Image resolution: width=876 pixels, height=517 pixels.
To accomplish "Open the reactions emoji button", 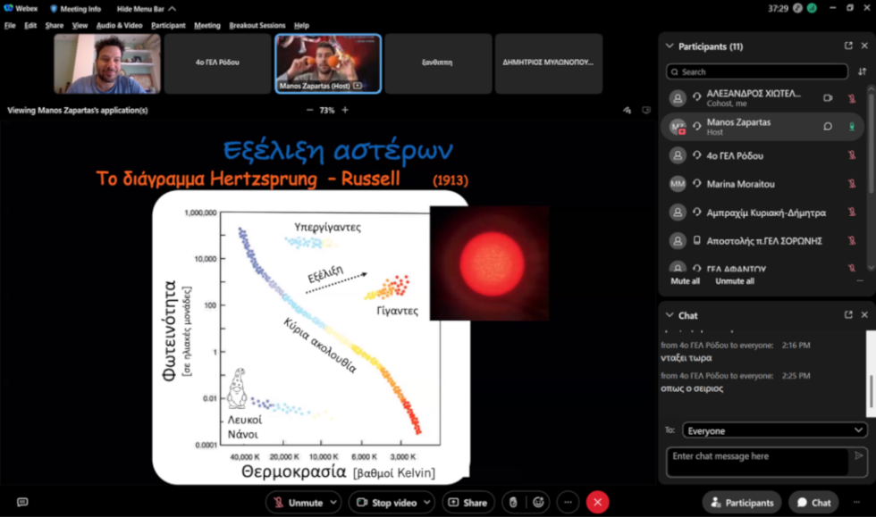I will click(x=538, y=503).
